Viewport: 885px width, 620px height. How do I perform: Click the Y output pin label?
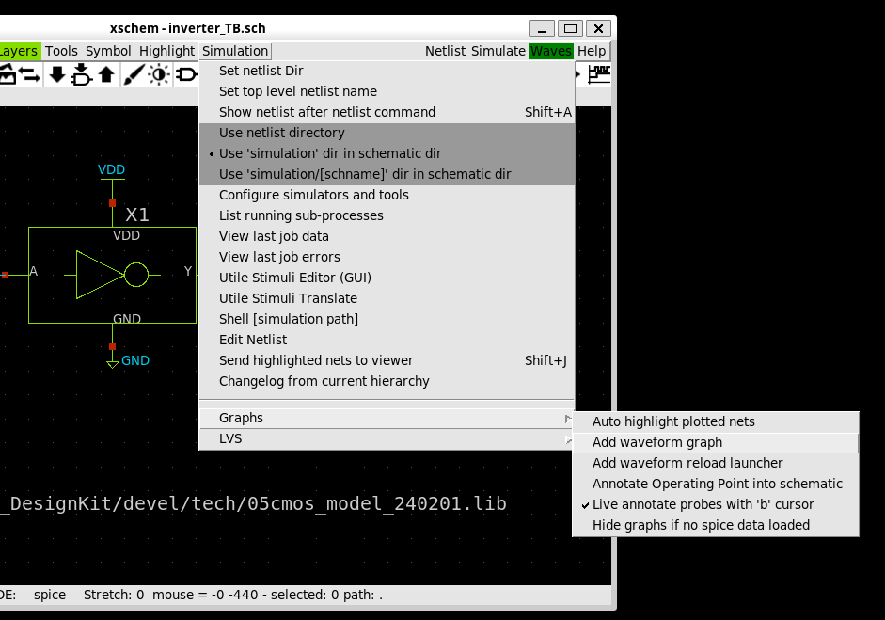(188, 271)
